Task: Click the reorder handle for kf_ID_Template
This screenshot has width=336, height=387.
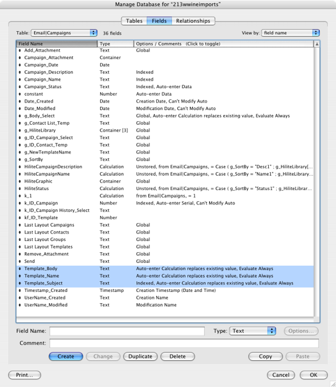Action: [20, 217]
